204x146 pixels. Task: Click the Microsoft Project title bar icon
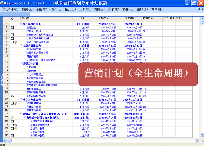pos(2,3)
